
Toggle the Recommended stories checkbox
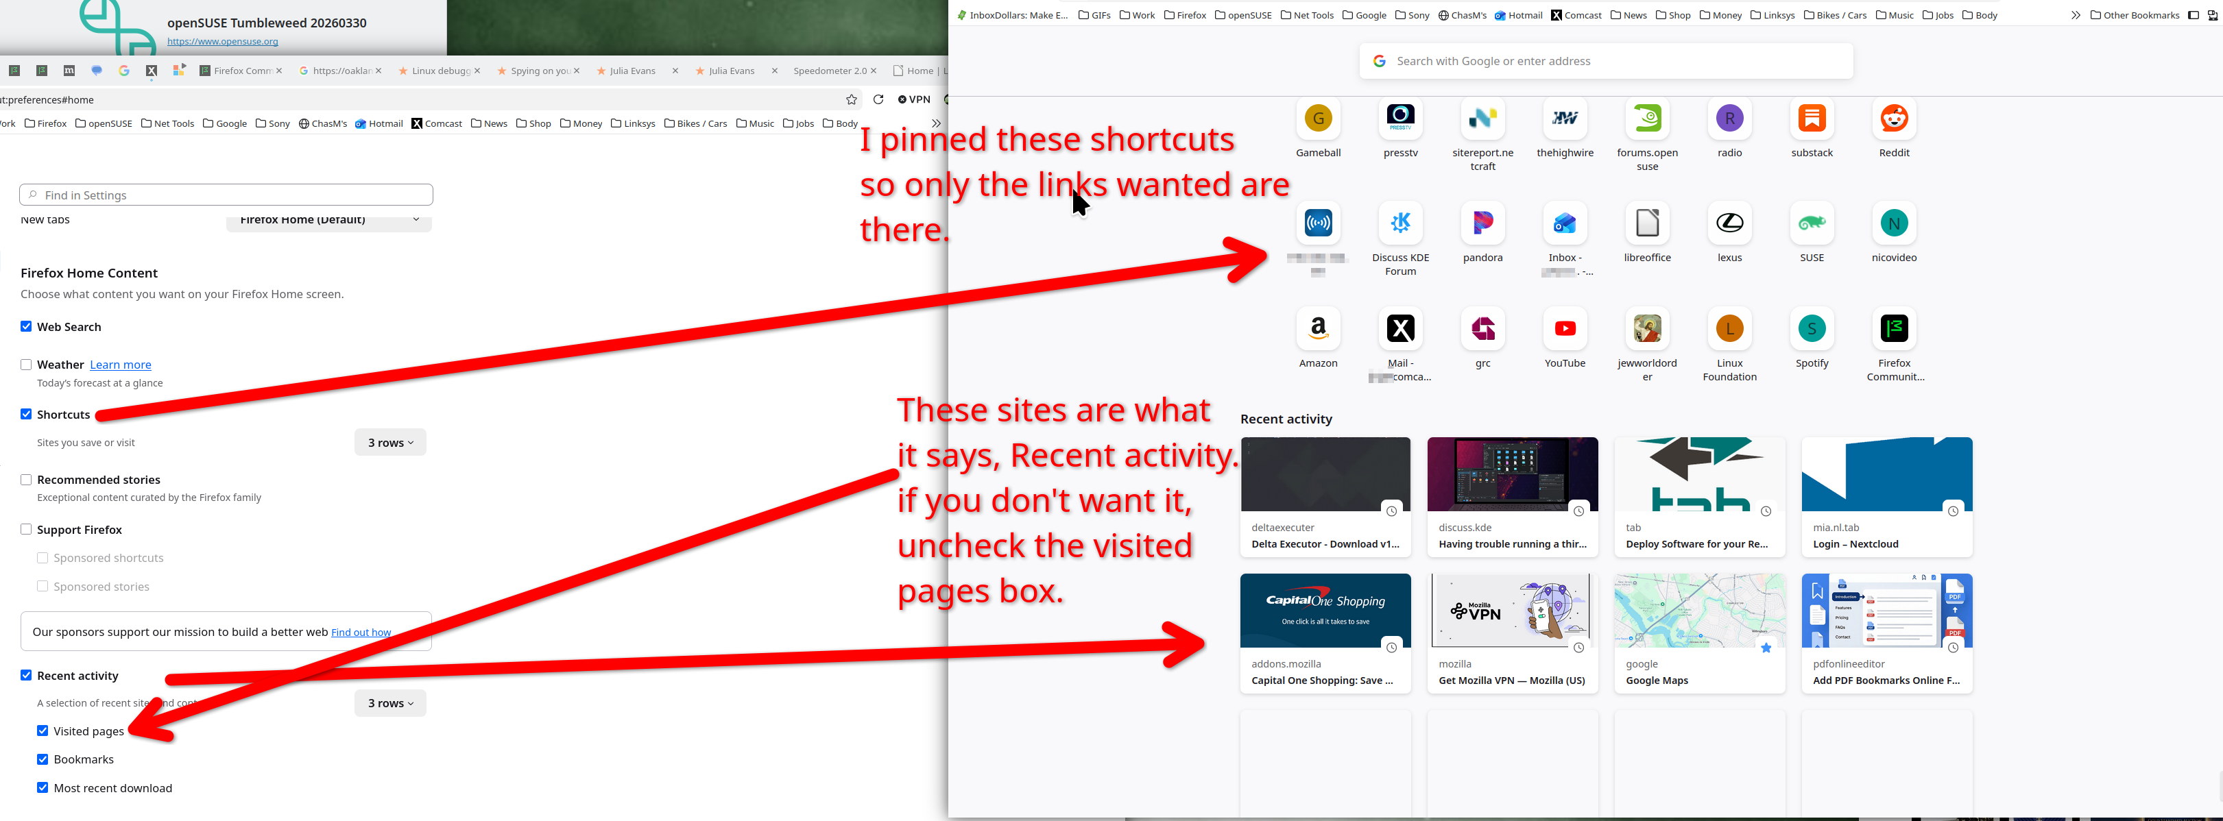26,480
